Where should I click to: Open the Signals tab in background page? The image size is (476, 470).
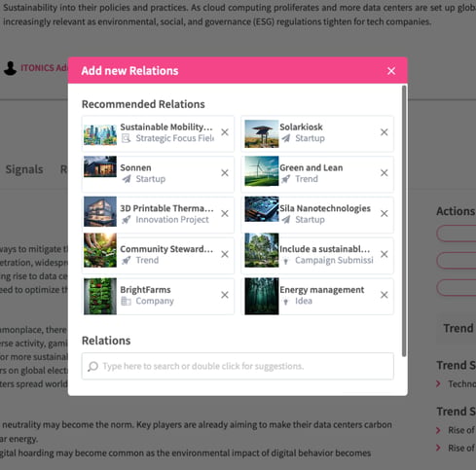coord(24,169)
